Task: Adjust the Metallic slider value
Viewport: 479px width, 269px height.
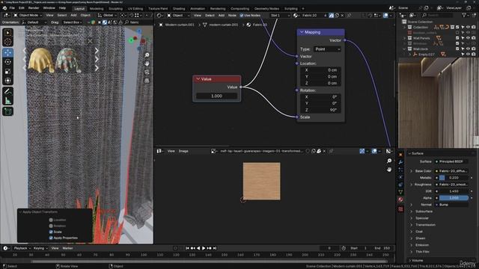Action: [x=454, y=178]
